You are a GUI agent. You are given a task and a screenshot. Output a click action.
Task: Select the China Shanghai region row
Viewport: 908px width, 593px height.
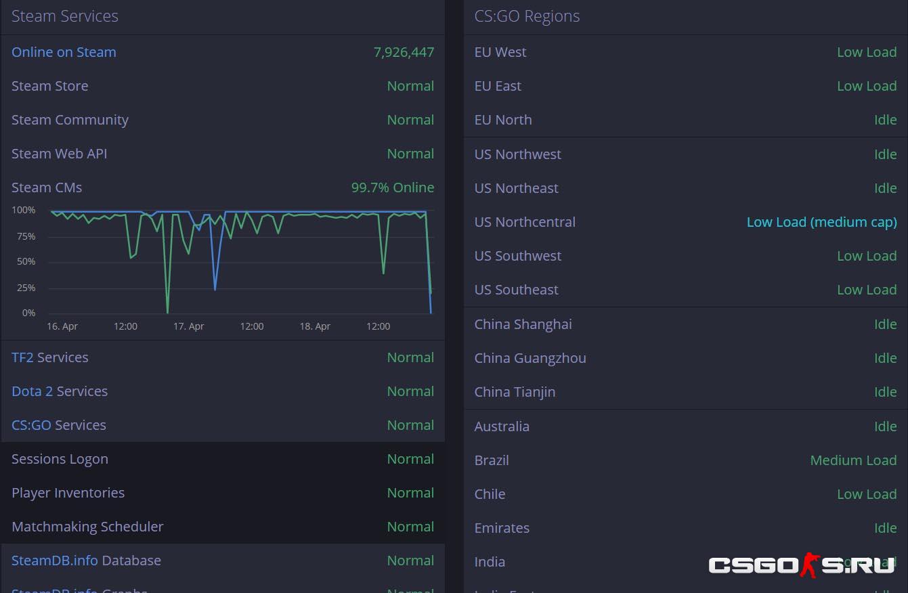coord(686,324)
